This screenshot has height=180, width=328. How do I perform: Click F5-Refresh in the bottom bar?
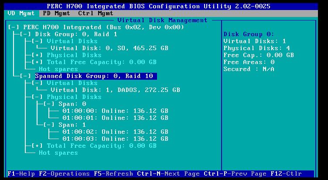click(x=113, y=174)
